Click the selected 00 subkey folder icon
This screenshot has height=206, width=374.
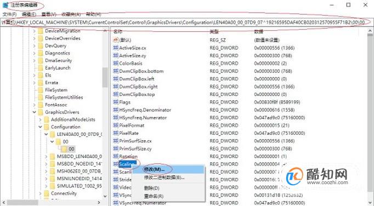click(x=64, y=149)
